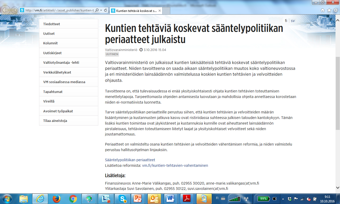This screenshot has width=340, height=204.
Task: Open Internet Explorer Tools gear
Action: (335, 10)
